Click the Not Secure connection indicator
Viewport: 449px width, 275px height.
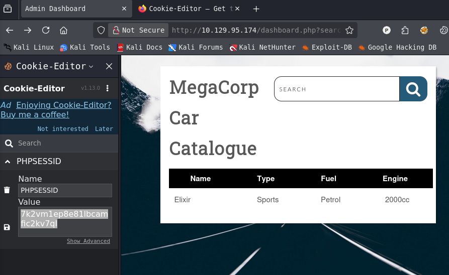tap(138, 30)
